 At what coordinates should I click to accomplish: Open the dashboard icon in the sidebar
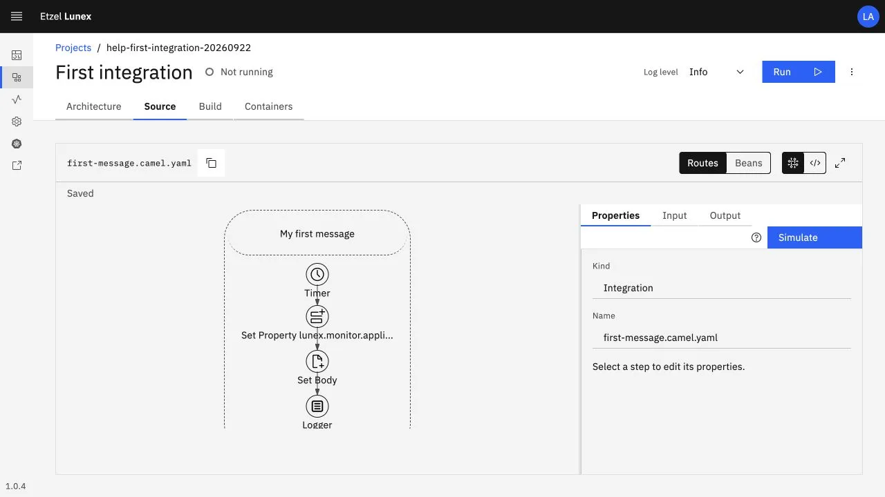[x=17, y=55]
